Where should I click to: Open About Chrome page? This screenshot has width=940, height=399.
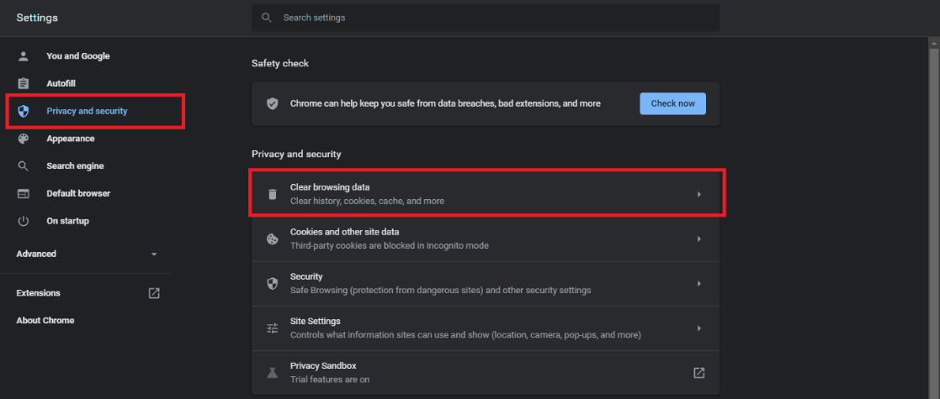click(45, 321)
